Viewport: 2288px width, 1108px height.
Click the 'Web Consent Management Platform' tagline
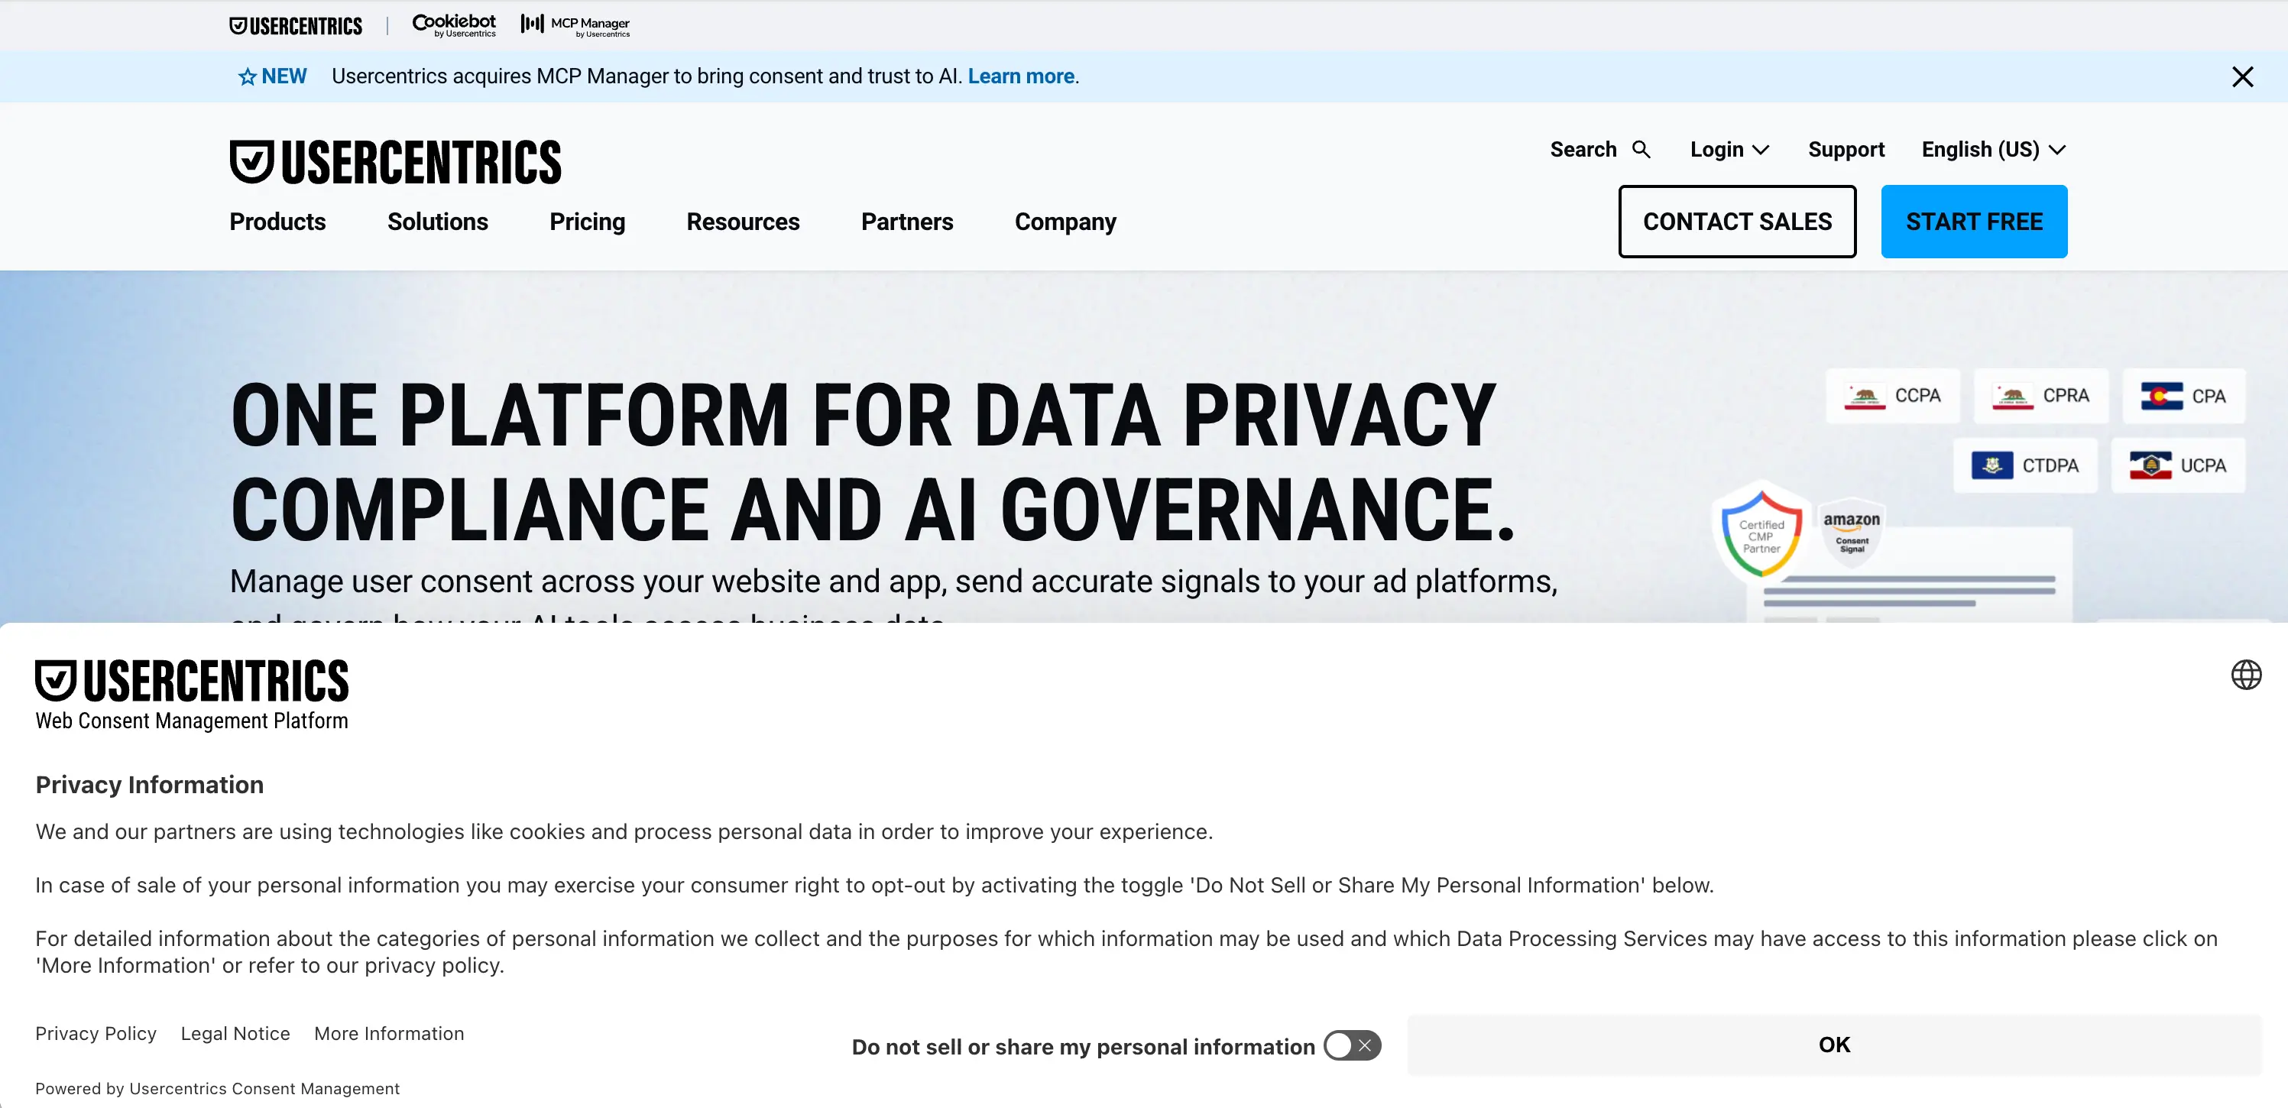coord(192,721)
